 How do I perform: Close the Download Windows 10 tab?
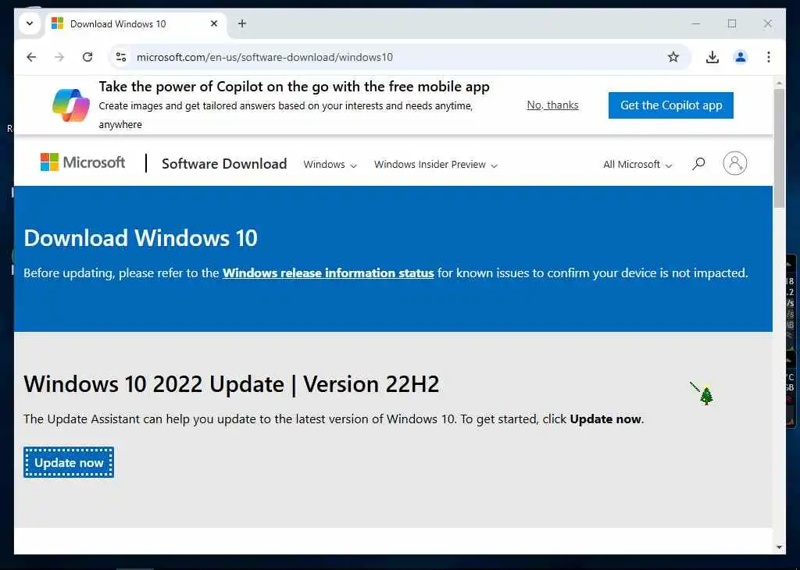(214, 23)
